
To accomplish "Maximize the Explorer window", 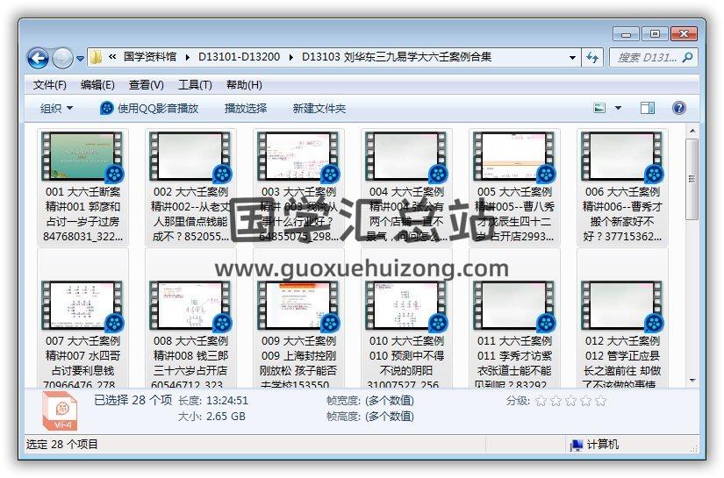I will point(655,34).
